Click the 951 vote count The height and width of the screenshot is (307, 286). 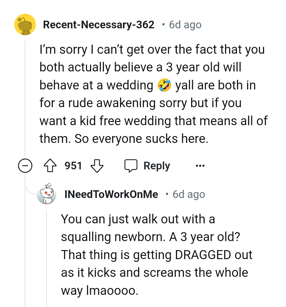point(73,166)
